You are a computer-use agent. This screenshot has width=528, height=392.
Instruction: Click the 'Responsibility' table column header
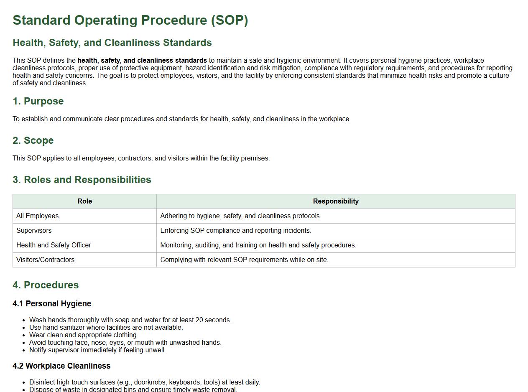pyautogui.click(x=335, y=201)
